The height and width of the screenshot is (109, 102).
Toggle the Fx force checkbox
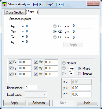pyautogui.click(x=10, y=62)
